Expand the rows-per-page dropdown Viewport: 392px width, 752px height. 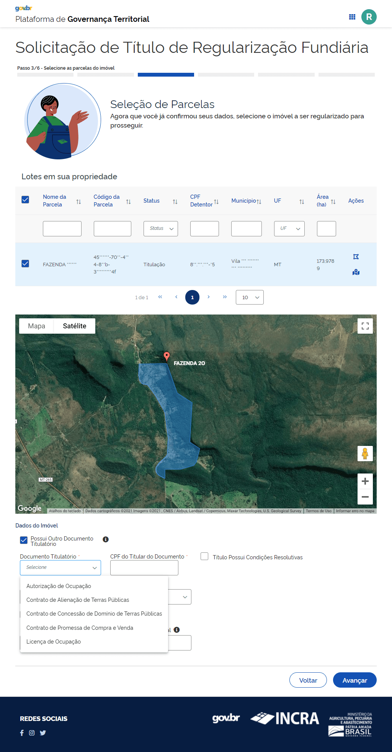pos(250,297)
